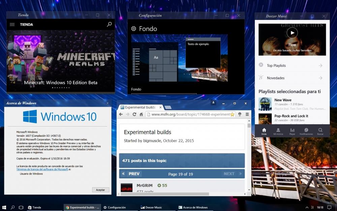The image size is (337, 211).
Task: Click the search icon in Tienda
Action: click(x=109, y=25)
